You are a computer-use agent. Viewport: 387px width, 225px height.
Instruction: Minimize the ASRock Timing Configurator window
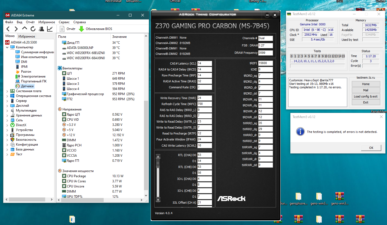267,15
